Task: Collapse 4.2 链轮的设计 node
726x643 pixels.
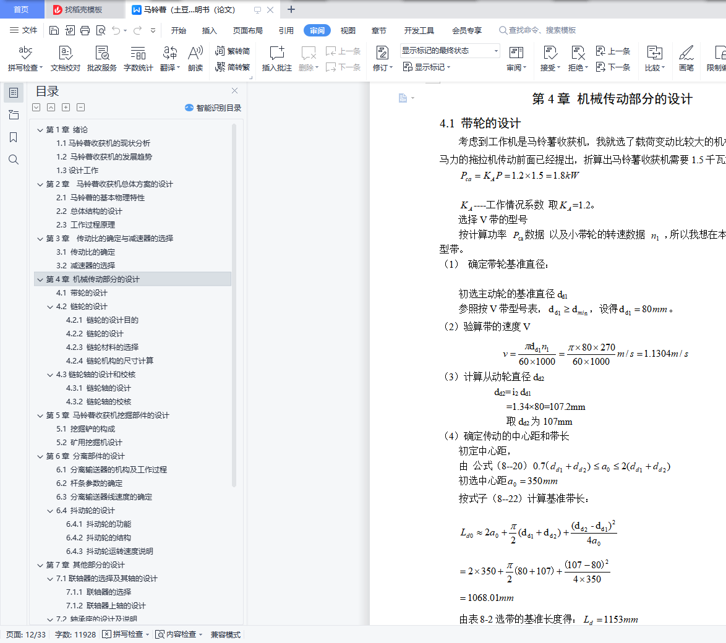Action: pyautogui.click(x=51, y=307)
